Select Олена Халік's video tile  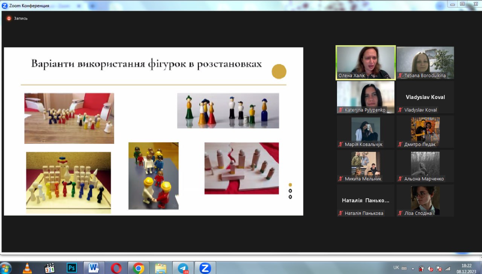point(365,62)
